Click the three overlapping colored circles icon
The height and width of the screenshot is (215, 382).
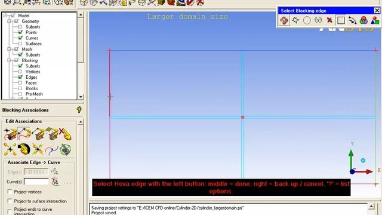click(363, 20)
